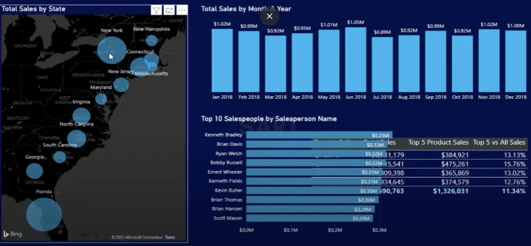Click the $374,579 table cell
The width and height of the screenshot is (531, 246).
tap(455, 182)
